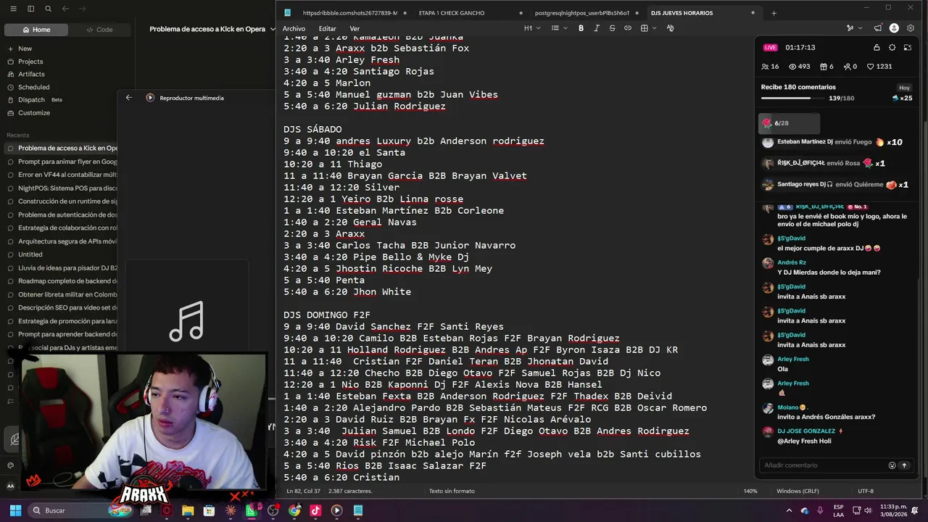Open File Explorer from the taskbar

coord(188,510)
